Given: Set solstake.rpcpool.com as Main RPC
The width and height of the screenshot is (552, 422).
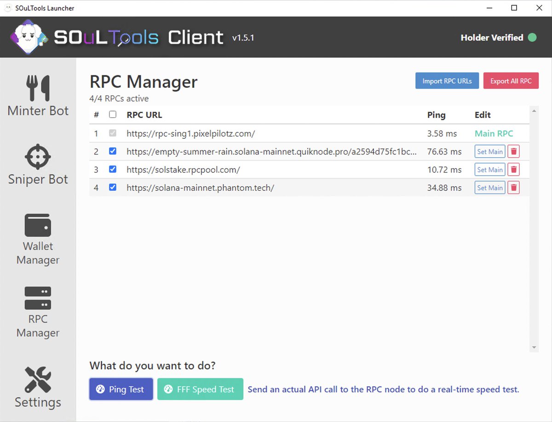Looking at the screenshot, I should [490, 170].
